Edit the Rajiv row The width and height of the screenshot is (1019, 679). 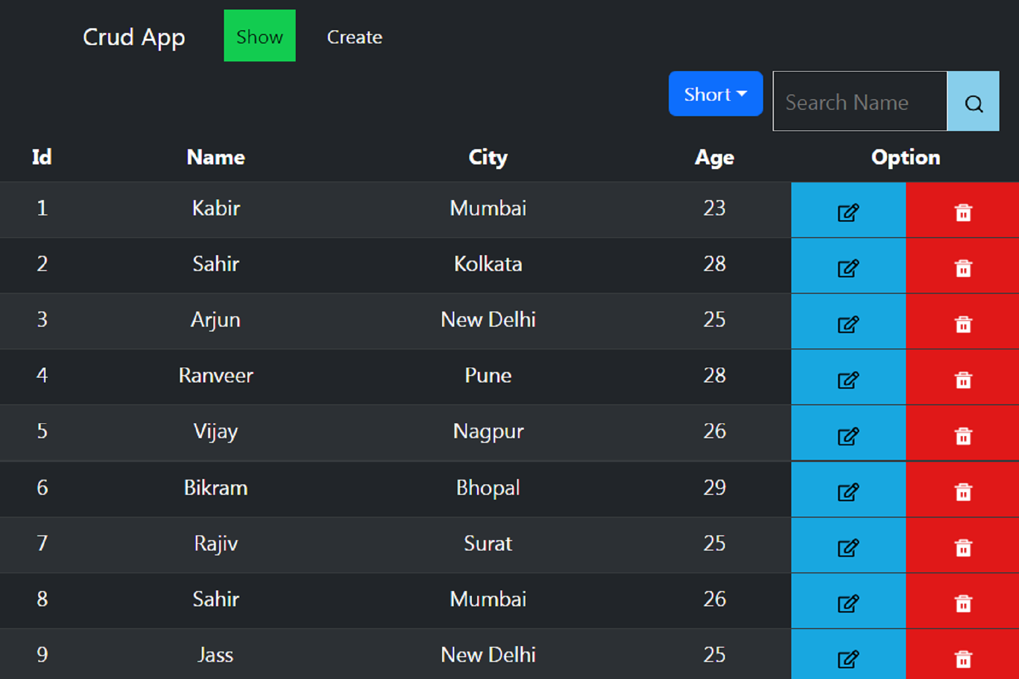pyautogui.click(x=848, y=547)
